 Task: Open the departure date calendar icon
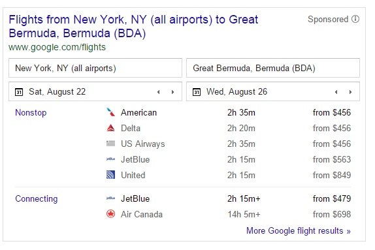click(x=19, y=92)
